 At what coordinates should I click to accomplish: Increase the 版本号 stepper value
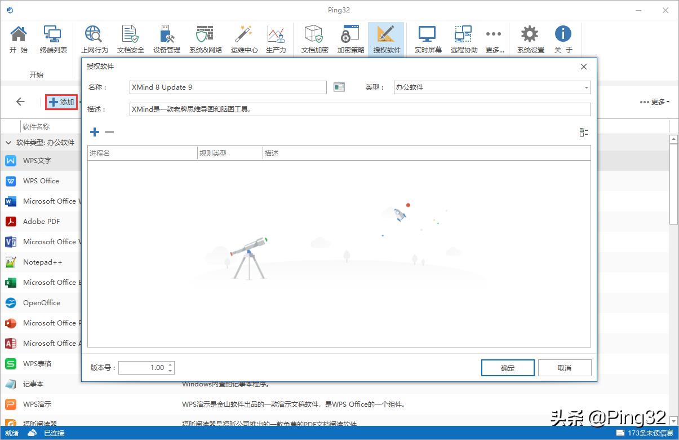point(170,364)
